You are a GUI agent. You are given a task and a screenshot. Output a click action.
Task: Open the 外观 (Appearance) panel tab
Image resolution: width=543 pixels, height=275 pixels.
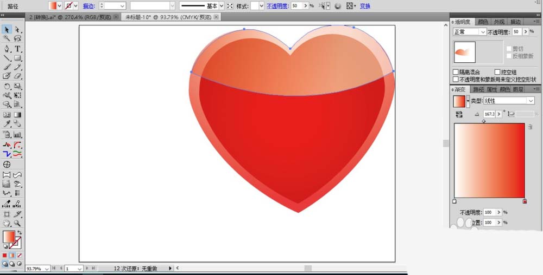(499, 22)
